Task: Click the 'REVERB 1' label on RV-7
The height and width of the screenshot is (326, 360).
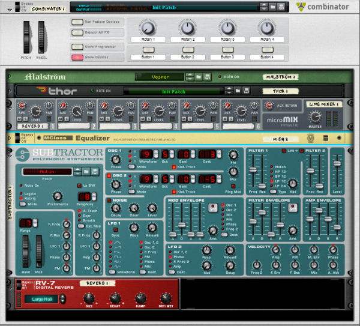Action: coord(97,283)
